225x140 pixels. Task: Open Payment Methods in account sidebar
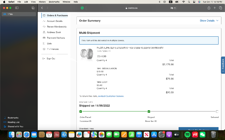56,38
